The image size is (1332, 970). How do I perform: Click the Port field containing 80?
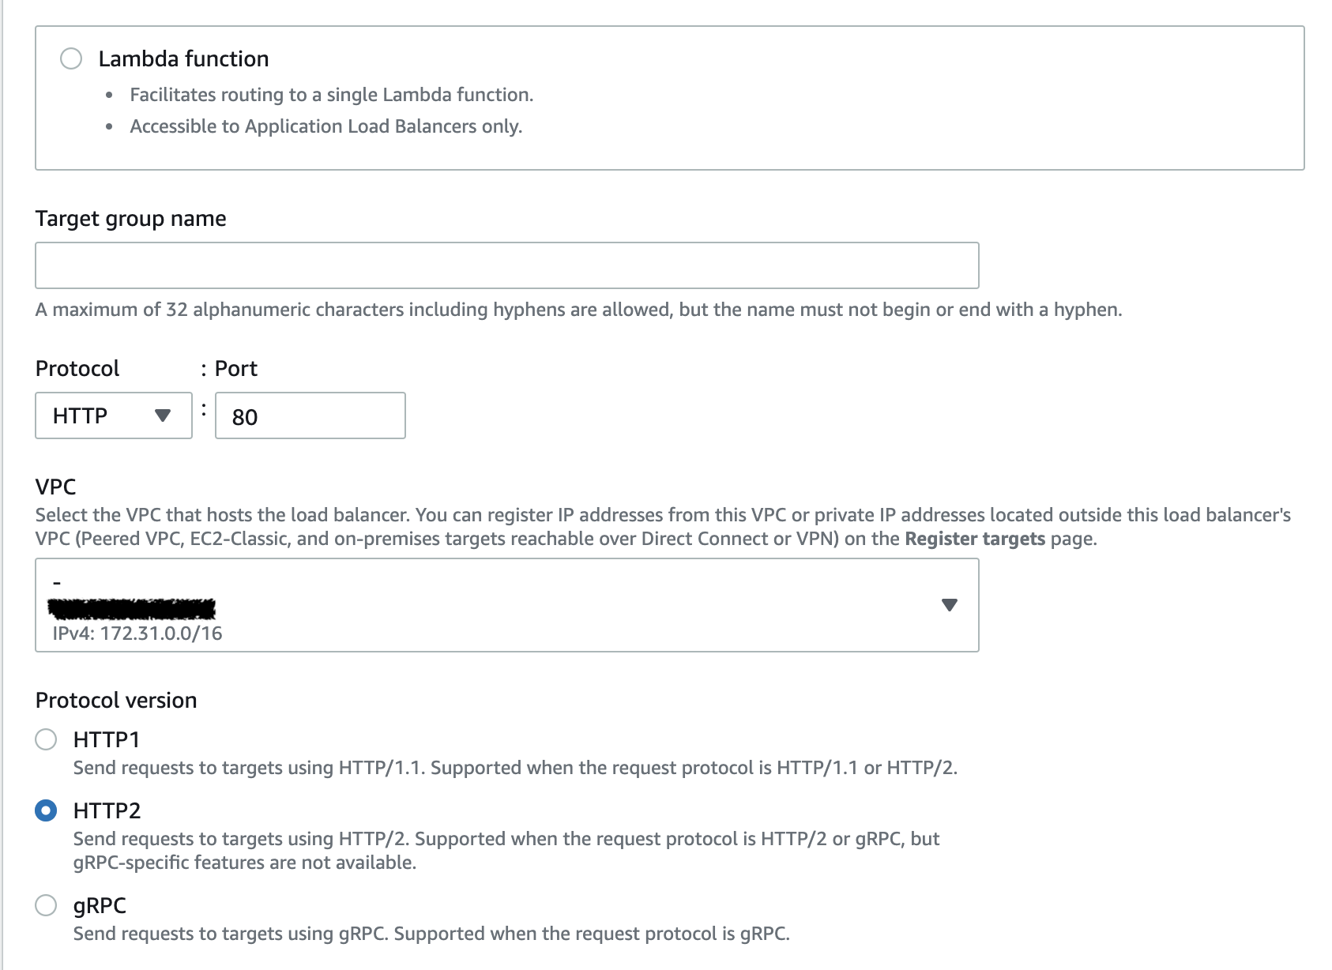[310, 416]
